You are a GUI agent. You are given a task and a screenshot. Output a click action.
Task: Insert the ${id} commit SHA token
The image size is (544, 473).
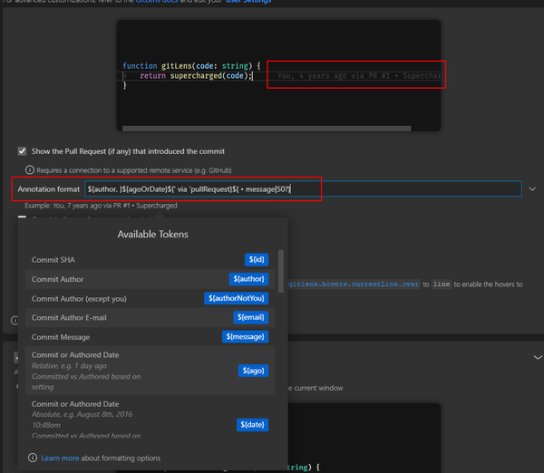coord(257,259)
